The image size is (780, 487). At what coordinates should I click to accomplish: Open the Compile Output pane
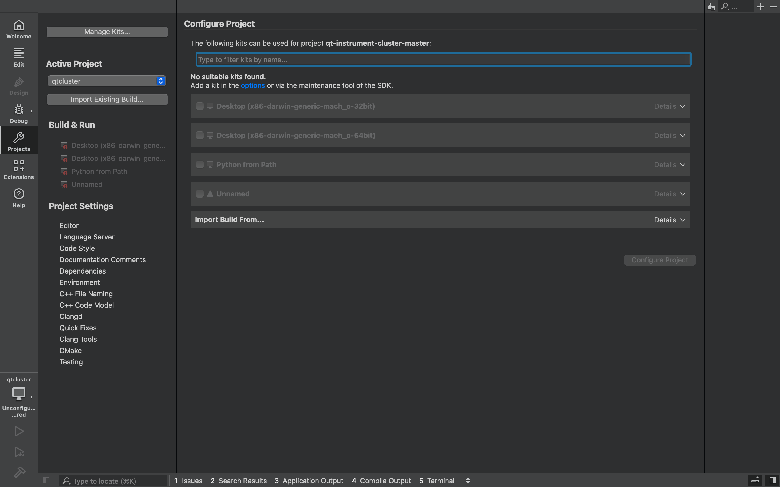pyautogui.click(x=381, y=481)
